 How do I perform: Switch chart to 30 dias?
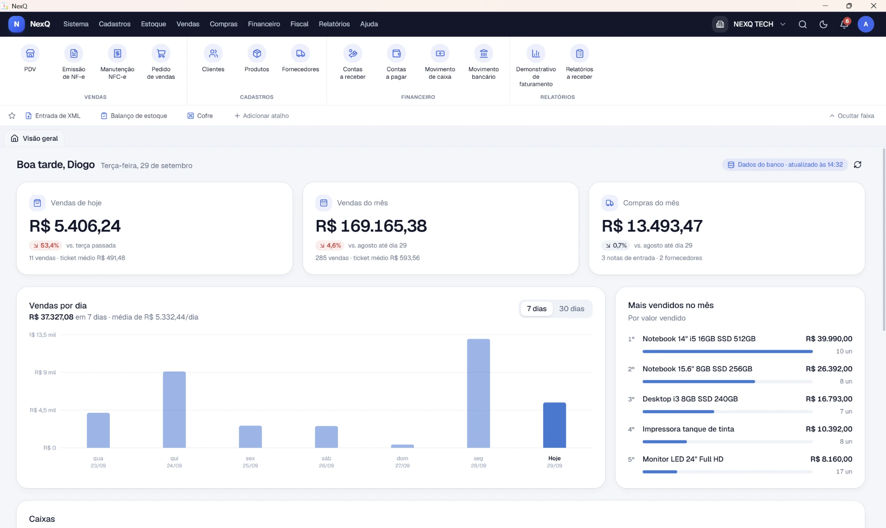click(571, 309)
